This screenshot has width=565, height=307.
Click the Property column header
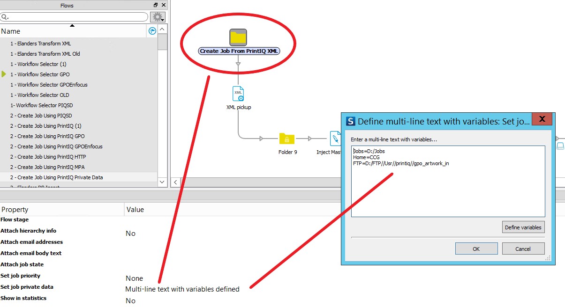[x=62, y=210]
